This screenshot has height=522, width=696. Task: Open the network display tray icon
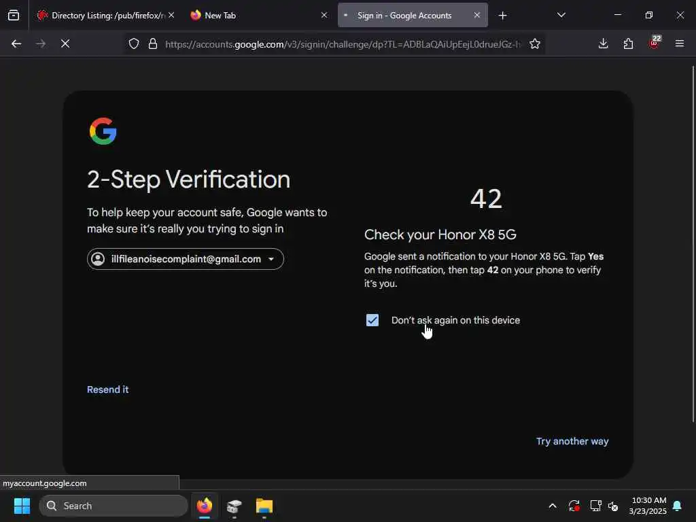[x=595, y=506]
